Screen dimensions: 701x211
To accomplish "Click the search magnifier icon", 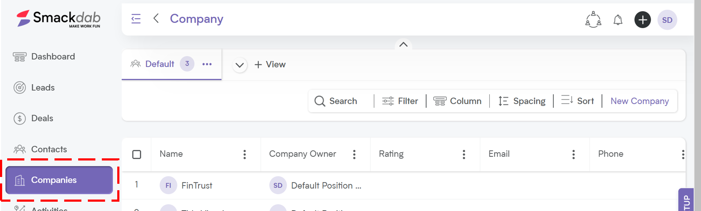I will 319,101.
